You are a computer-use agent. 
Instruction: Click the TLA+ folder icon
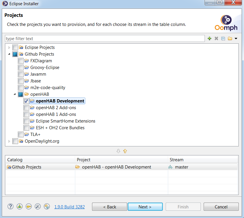[27, 134]
